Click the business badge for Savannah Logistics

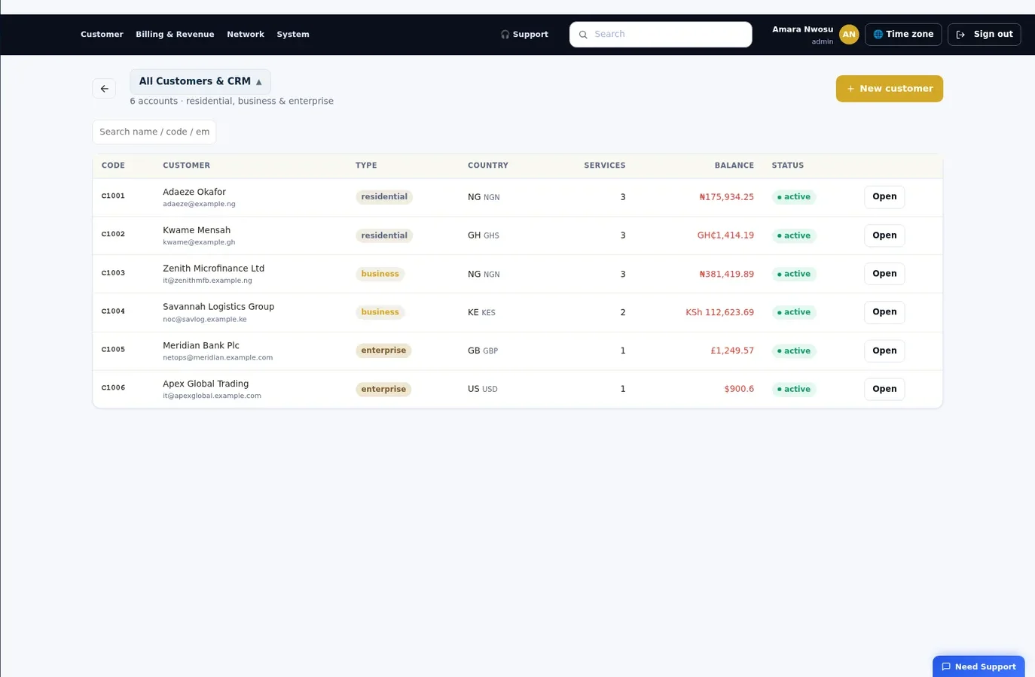[380, 312]
